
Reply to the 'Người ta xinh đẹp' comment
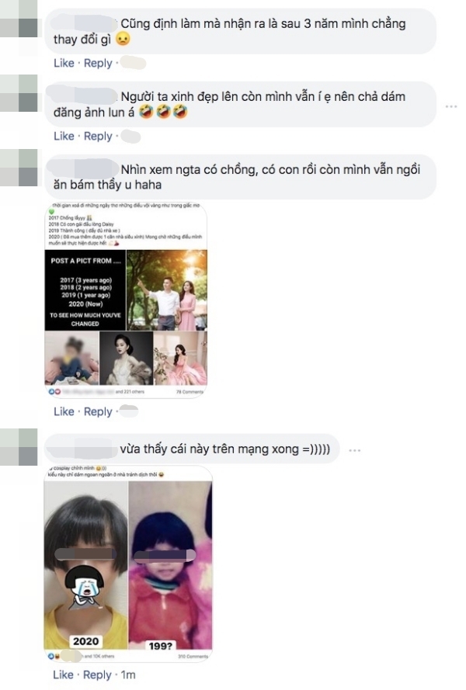(98, 137)
